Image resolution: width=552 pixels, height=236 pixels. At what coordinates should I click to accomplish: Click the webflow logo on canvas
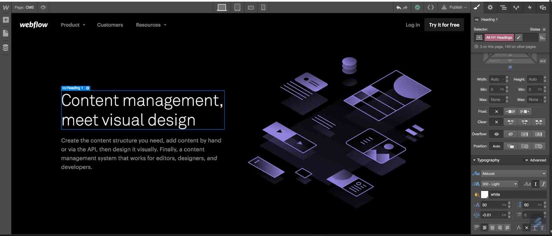[34, 25]
